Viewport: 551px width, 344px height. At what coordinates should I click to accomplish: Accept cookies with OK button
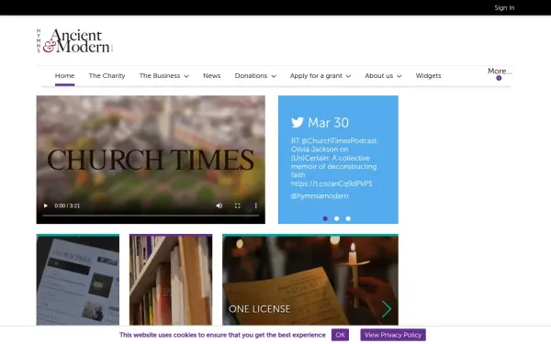click(340, 335)
